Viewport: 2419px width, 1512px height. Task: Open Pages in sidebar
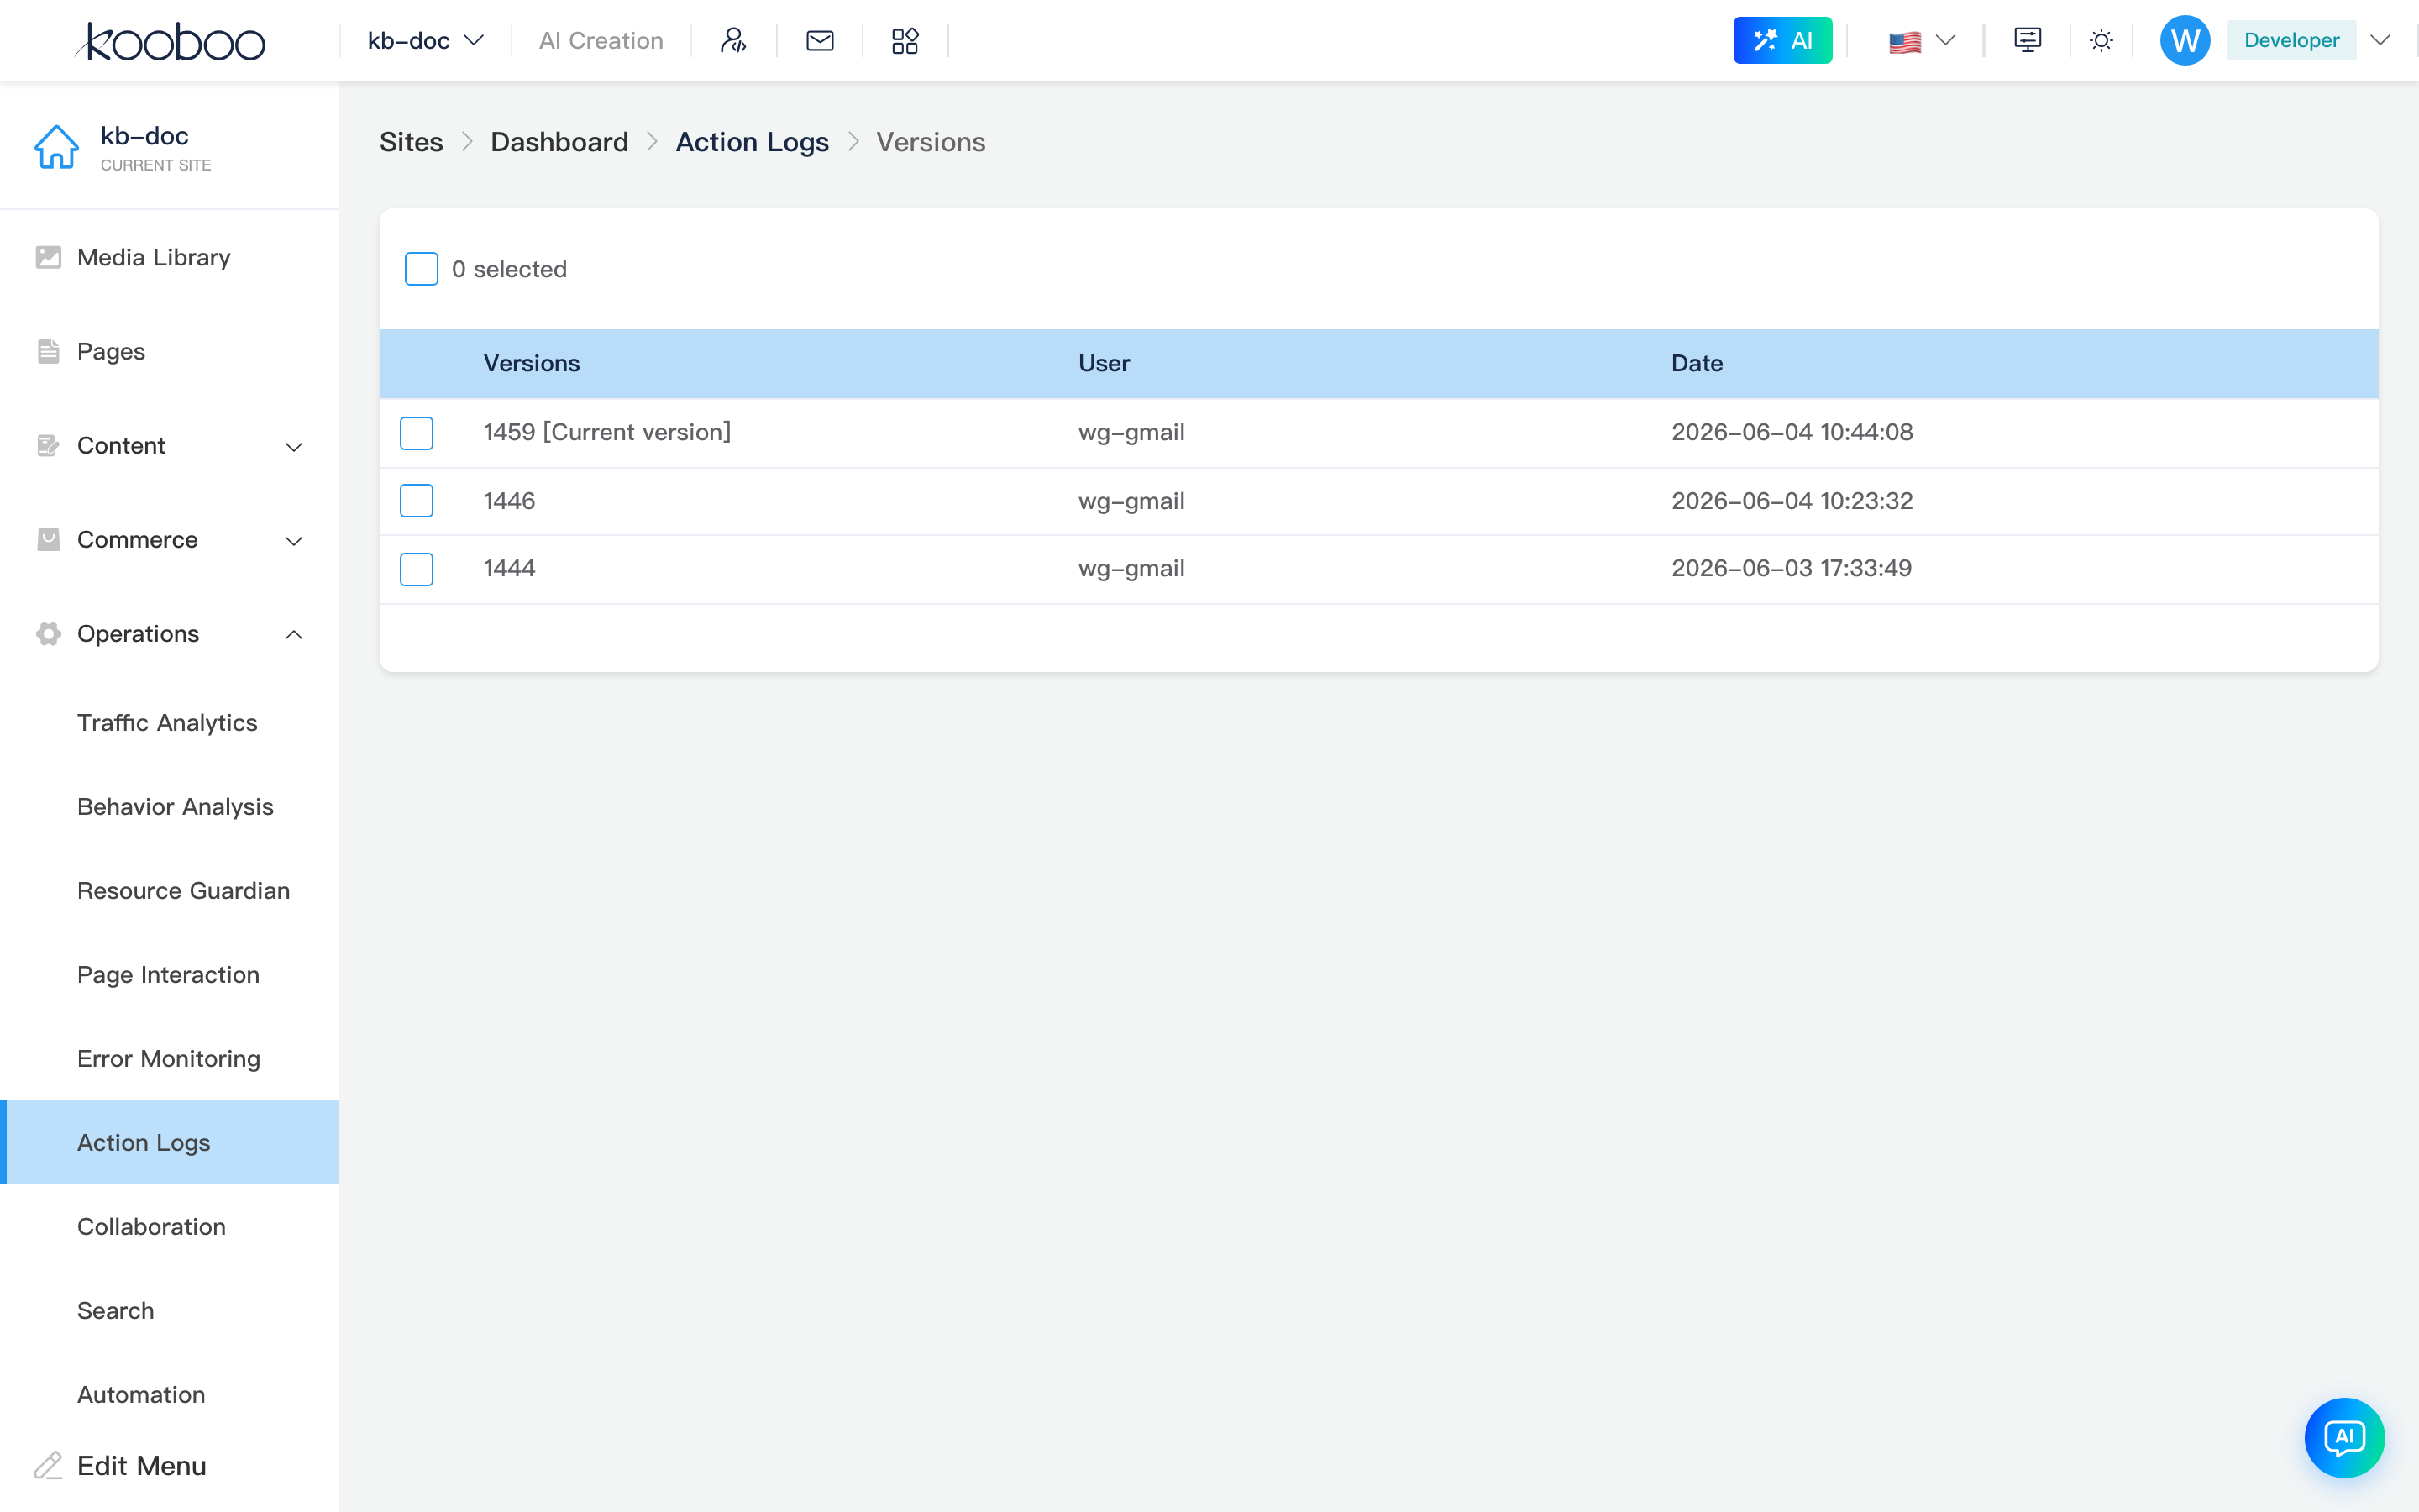point(111,351)
